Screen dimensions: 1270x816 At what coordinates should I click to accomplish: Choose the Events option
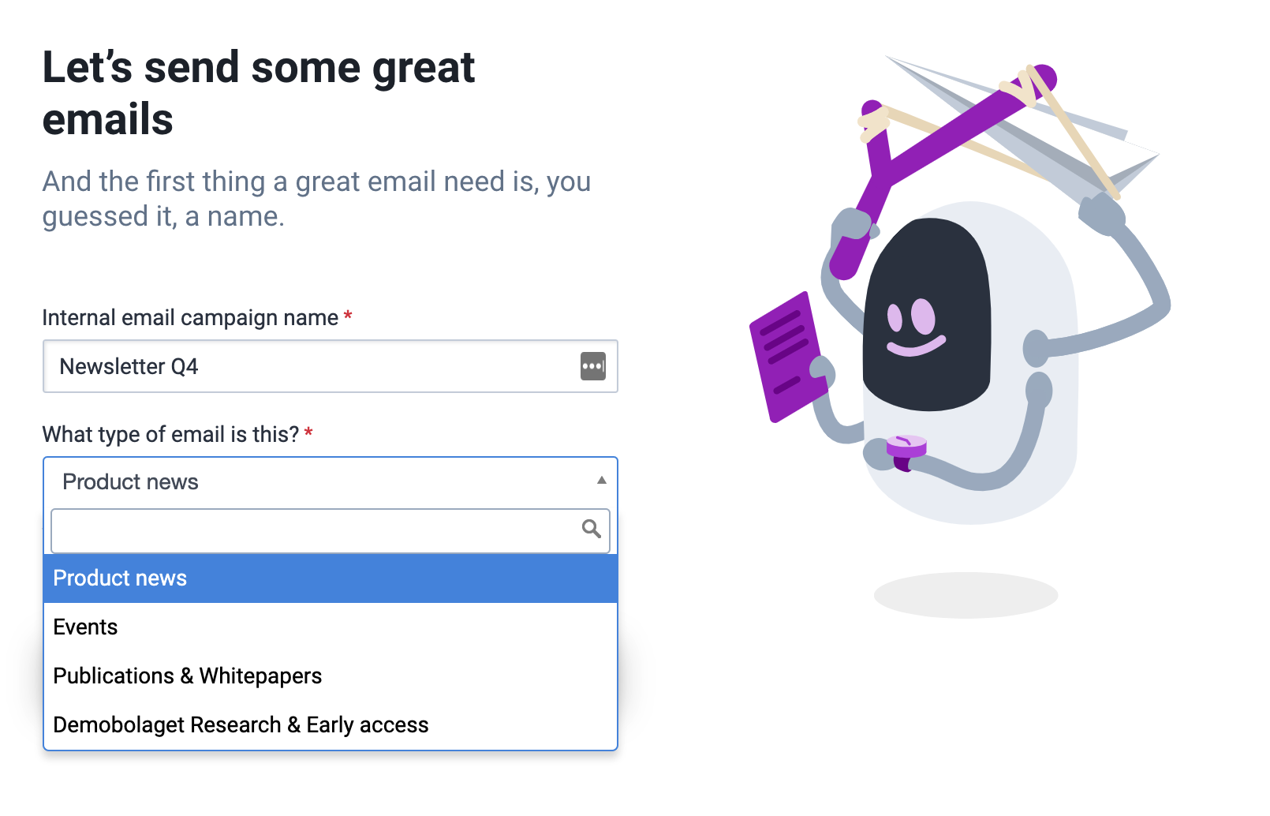331,627
